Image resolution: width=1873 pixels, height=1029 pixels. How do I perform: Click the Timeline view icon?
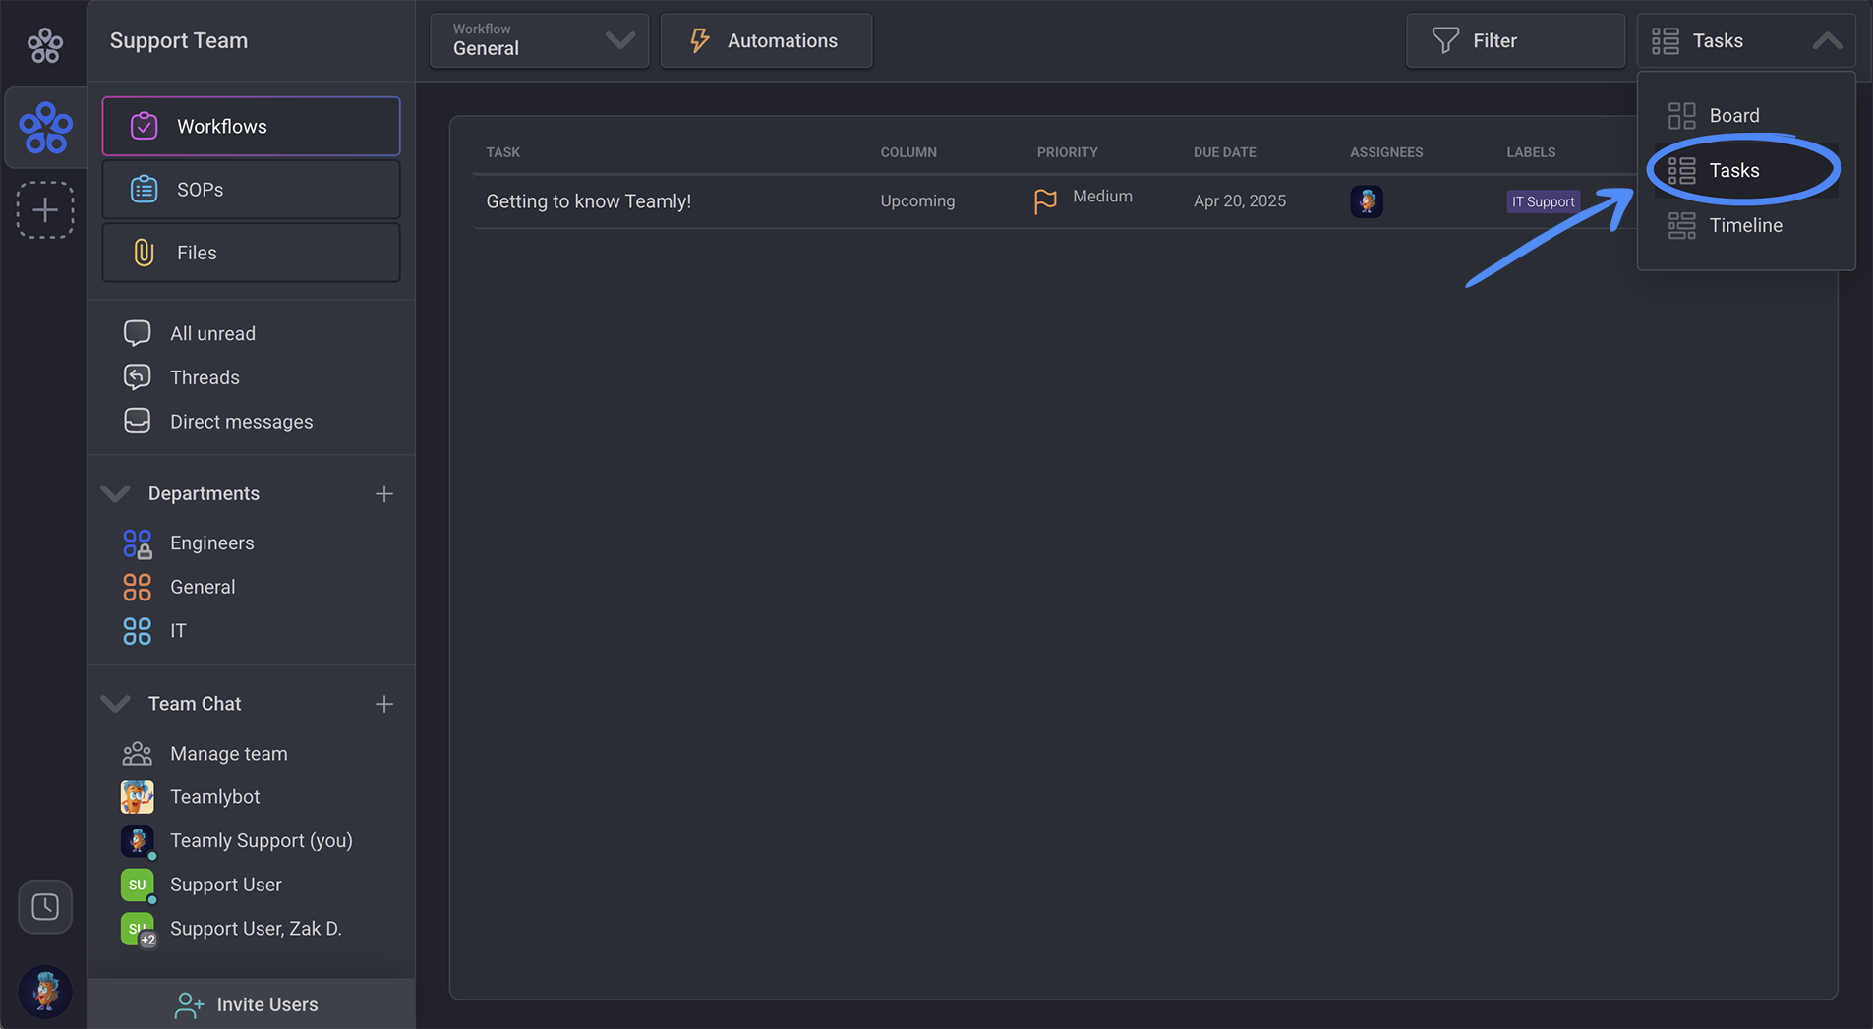coord(1682,225)
